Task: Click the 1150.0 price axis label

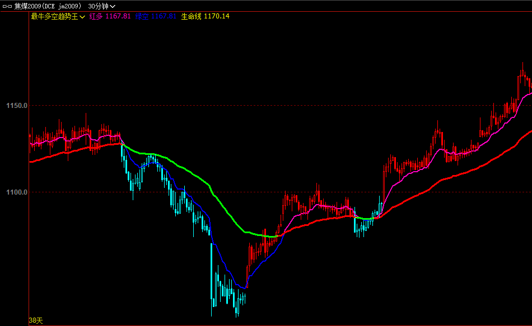Action: (17, 106)
